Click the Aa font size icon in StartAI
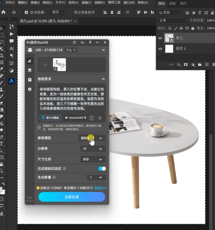The width and height of the screenshot is (215, 230). click(82, 42)
